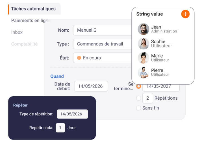Select Marie's avatar photo
The width and height of the screenshot is (202, 142).
(x=144, y=58)
